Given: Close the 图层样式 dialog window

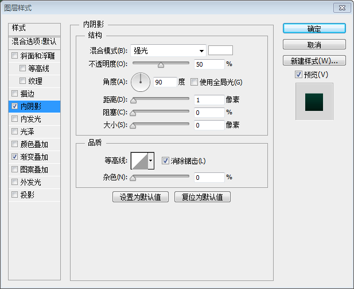Looking at the screenshot, I should [x=341, y=7].
